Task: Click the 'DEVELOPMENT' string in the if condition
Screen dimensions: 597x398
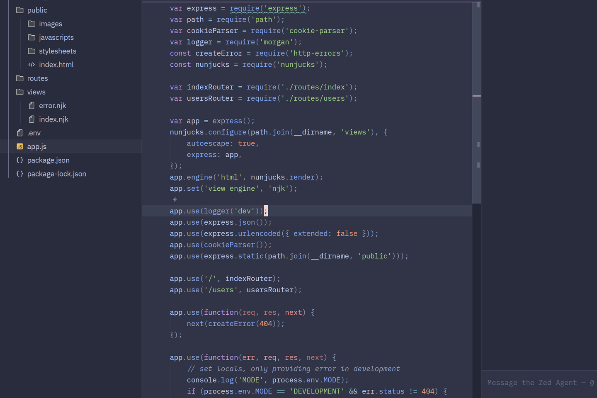Action: [x=317, y=391]
